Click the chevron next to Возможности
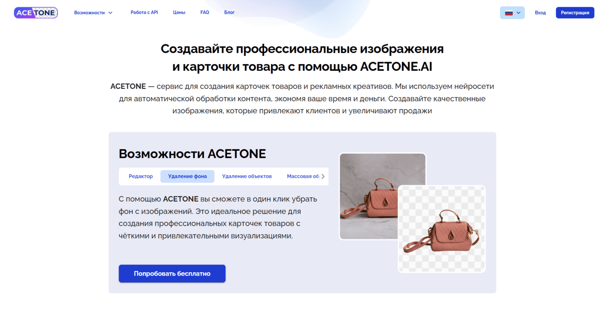Screen dimensions: 609x325 point(110,13)
